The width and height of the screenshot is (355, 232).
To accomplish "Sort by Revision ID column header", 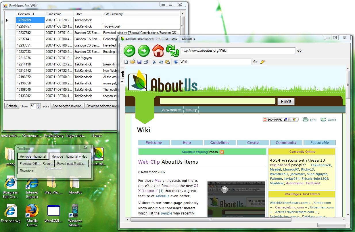I will [x=30, y=14].
